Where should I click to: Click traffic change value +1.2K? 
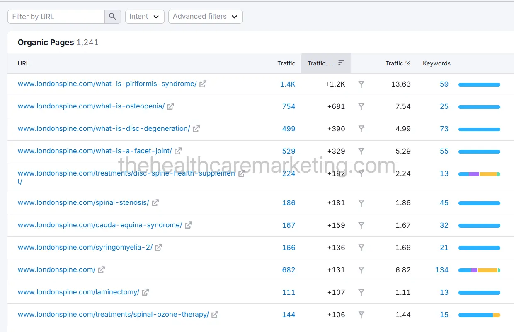[x=335, y=84]
